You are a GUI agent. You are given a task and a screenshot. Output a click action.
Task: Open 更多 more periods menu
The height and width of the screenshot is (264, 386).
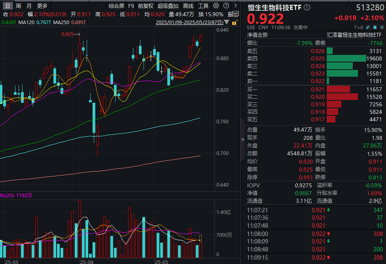coord(42,6)
